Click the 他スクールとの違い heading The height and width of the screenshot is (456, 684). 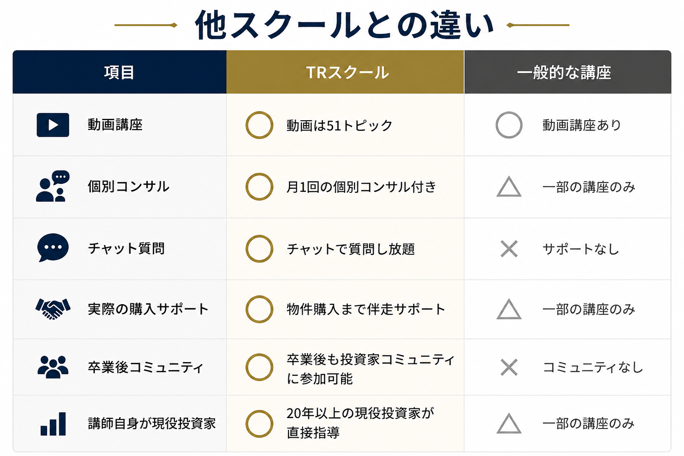point(345,25)
